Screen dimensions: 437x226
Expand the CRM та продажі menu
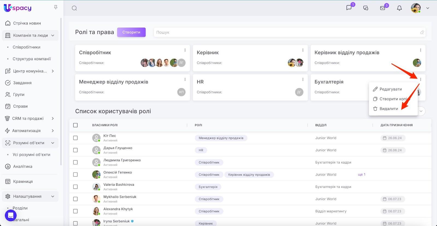click(x=53, y=118)
